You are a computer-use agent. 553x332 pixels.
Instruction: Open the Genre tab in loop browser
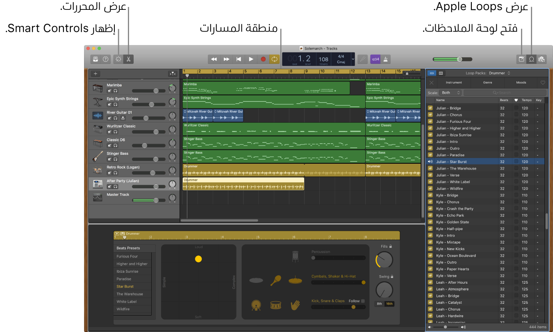click(x=487, y=82)
